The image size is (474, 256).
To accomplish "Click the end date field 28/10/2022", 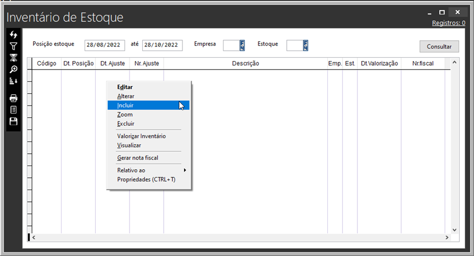I will tap(162, 46).
